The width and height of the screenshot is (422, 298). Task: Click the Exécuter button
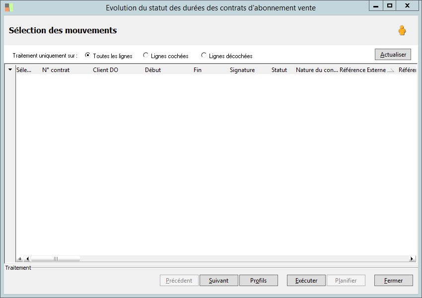pyautogui.click(x=306, y=281)
